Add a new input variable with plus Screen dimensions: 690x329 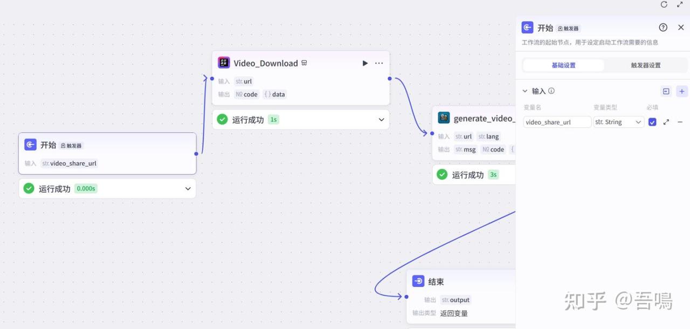(x=682, y=91)
